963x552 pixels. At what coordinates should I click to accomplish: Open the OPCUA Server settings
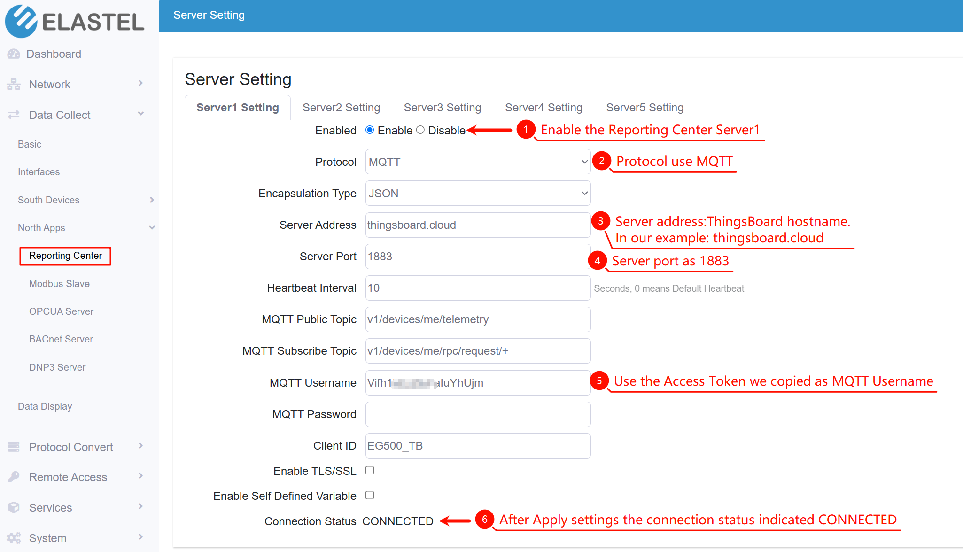[x=61, y=311]
